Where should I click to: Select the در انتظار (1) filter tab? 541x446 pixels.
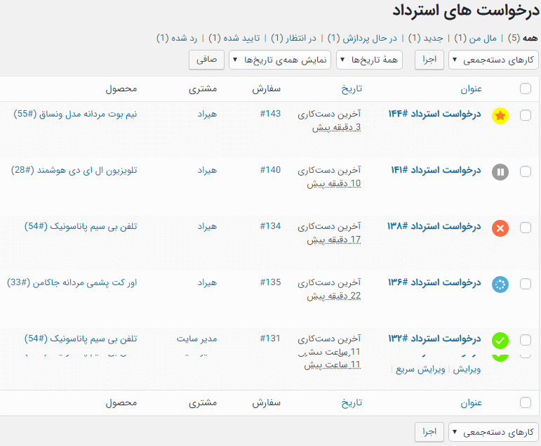coord(293,38)
